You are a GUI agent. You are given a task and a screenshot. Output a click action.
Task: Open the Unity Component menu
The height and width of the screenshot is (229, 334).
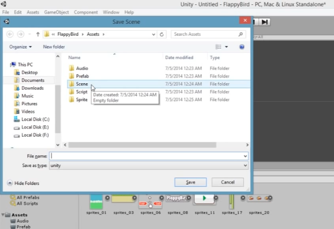point(86,12)
